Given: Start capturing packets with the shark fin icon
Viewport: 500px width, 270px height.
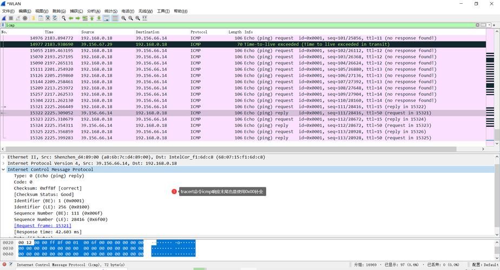Looking at the screenshot, I should [x=4, y=18].
